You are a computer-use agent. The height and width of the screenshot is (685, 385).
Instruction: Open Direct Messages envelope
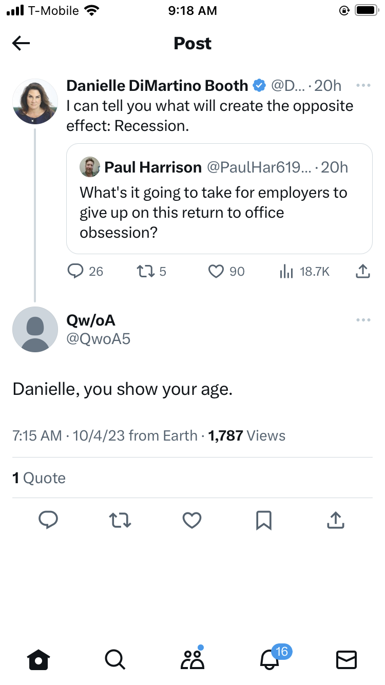pos(346,660)
